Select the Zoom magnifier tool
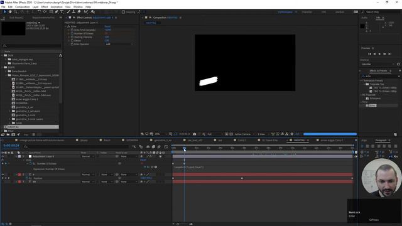 point(15,12)
